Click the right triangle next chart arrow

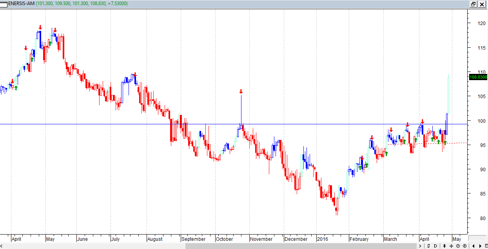coord(479,246)
